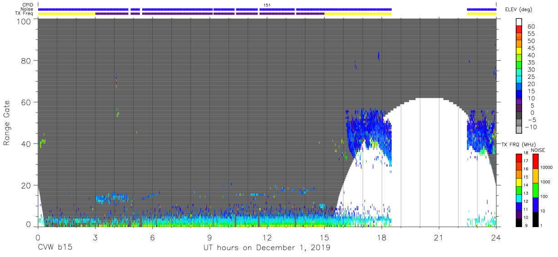This screenshot has height=257, width=558.
Task: Click the x-axis tick label '18'
Action: click(x=382, y=238)
